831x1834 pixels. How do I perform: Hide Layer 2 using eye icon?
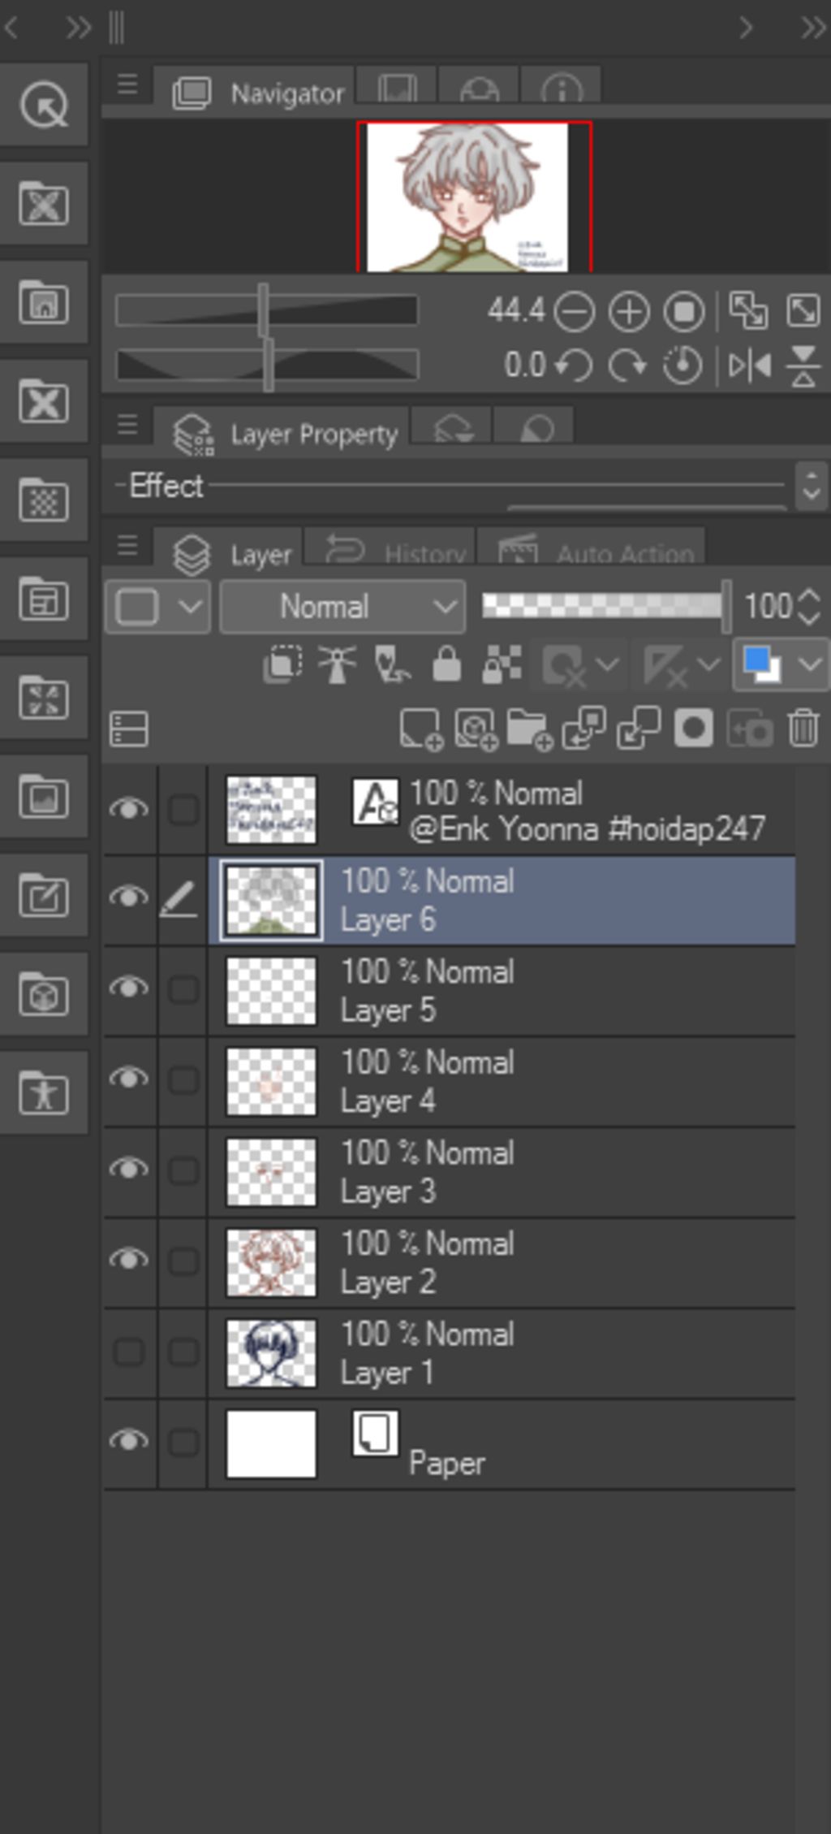[x=129, y=1259]
